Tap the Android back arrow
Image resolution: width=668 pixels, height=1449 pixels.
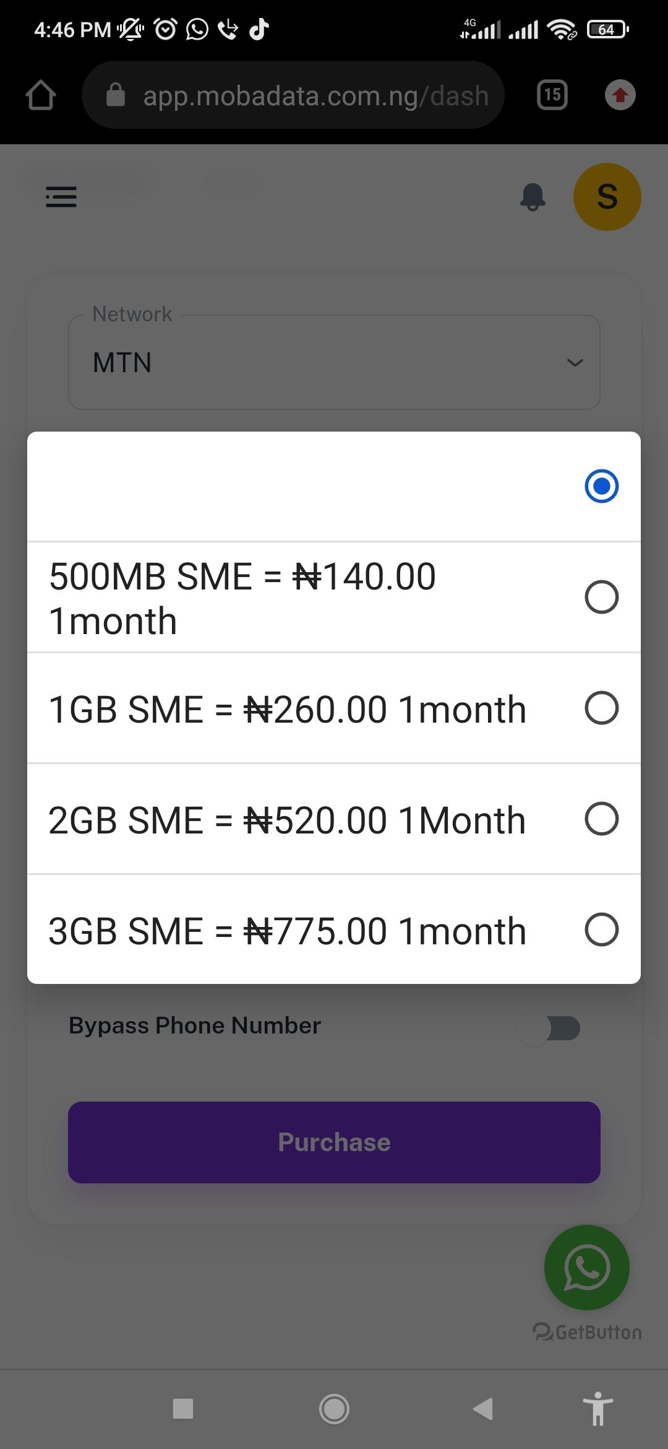483,1409
